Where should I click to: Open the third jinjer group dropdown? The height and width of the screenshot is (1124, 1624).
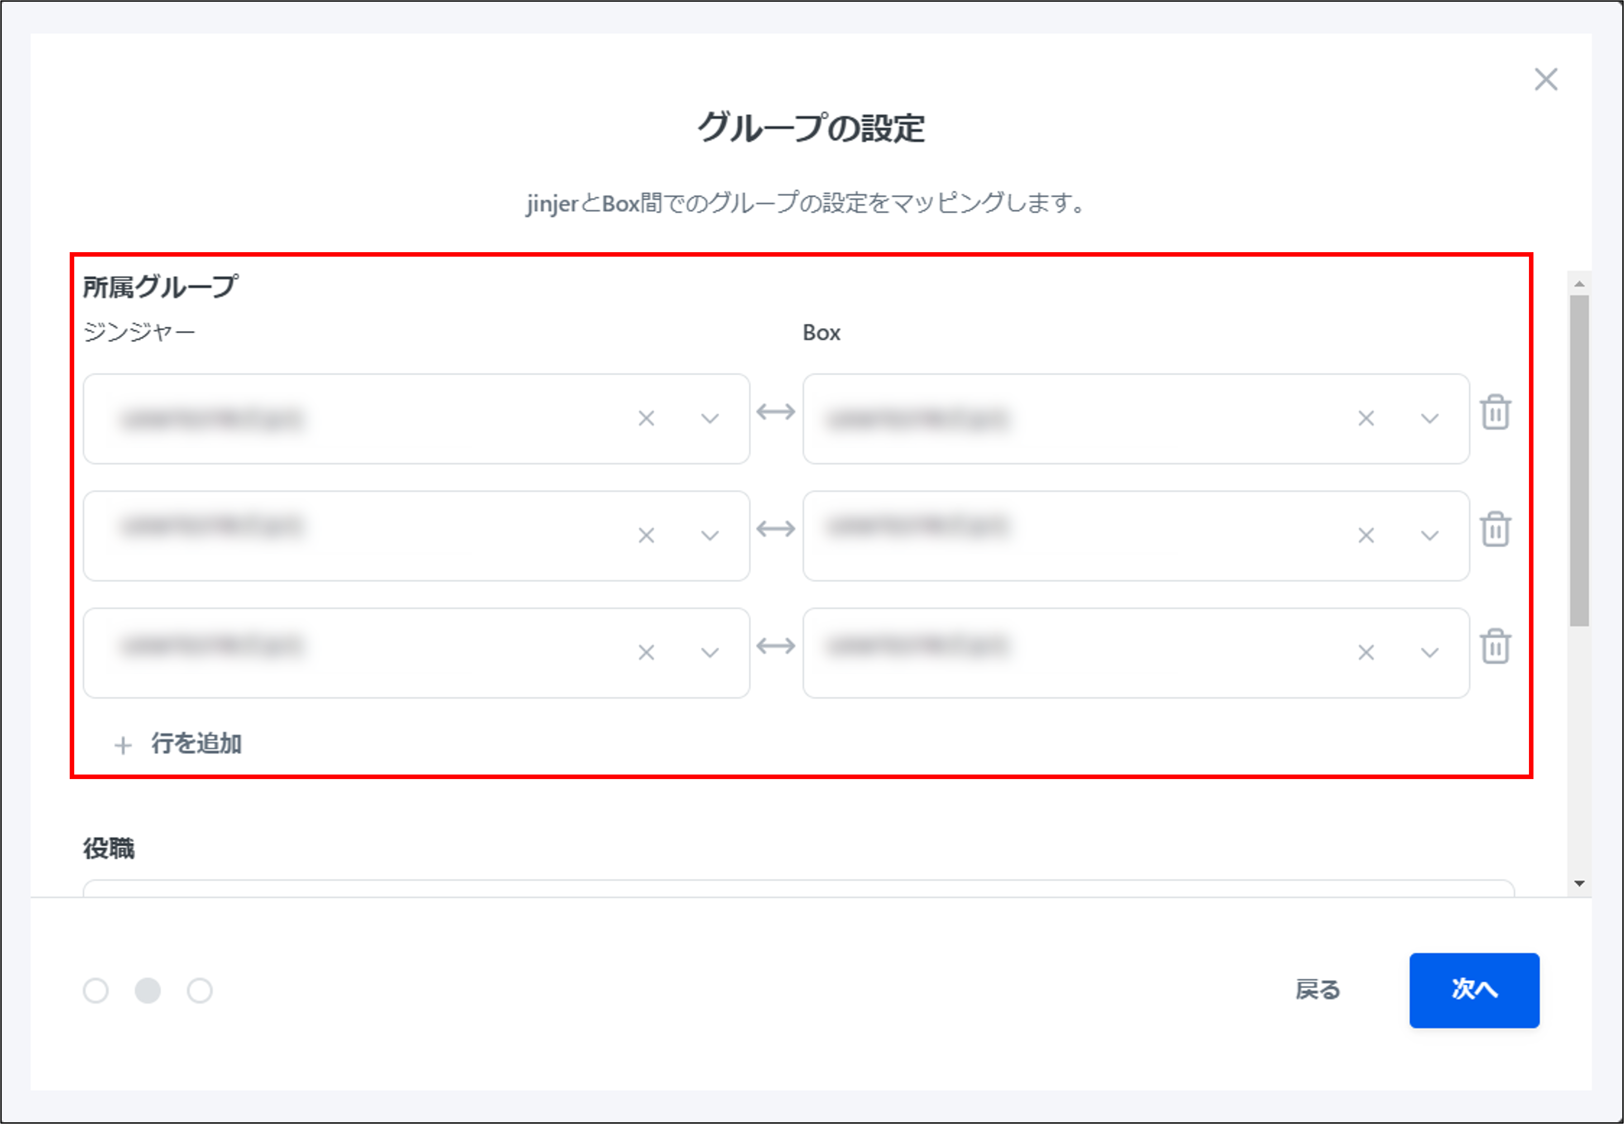pyautogui.click(x=709, y=652)
